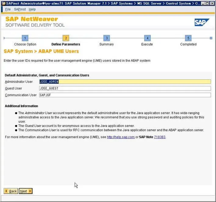The image size is (216, 202).
Task: Click the 'Additional Information' heading
Action: pyautogui.click(x=22, y=106)
